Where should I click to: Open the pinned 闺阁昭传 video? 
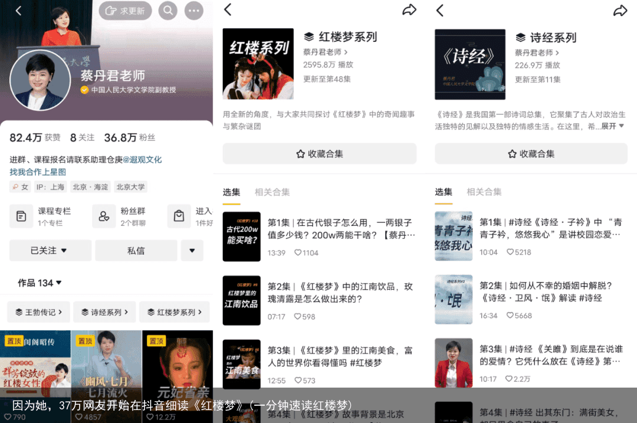pos(35,376)
